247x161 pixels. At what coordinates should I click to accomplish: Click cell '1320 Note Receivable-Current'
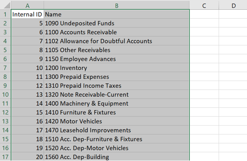coord(116,94)
